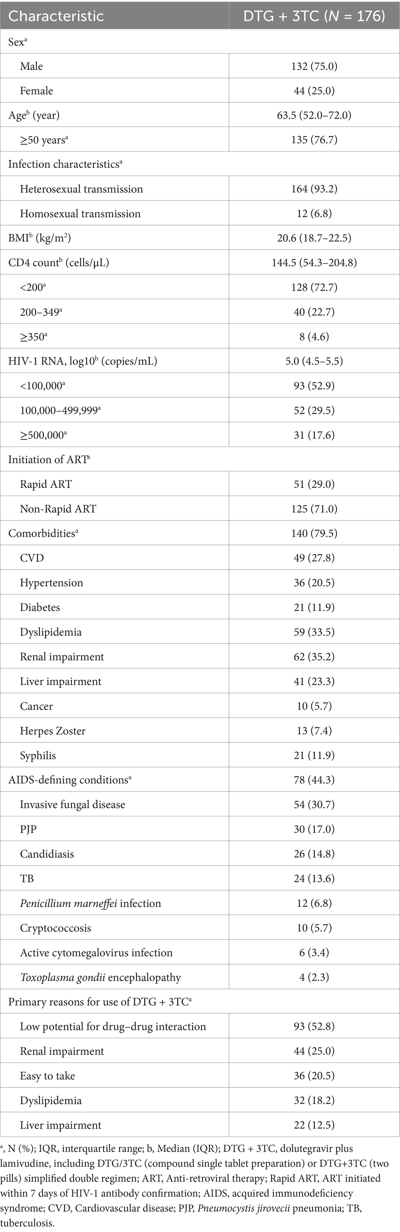Click the Easy to take row label
This screenshot has height=1232, width=400.
[x=47, y=1076]
